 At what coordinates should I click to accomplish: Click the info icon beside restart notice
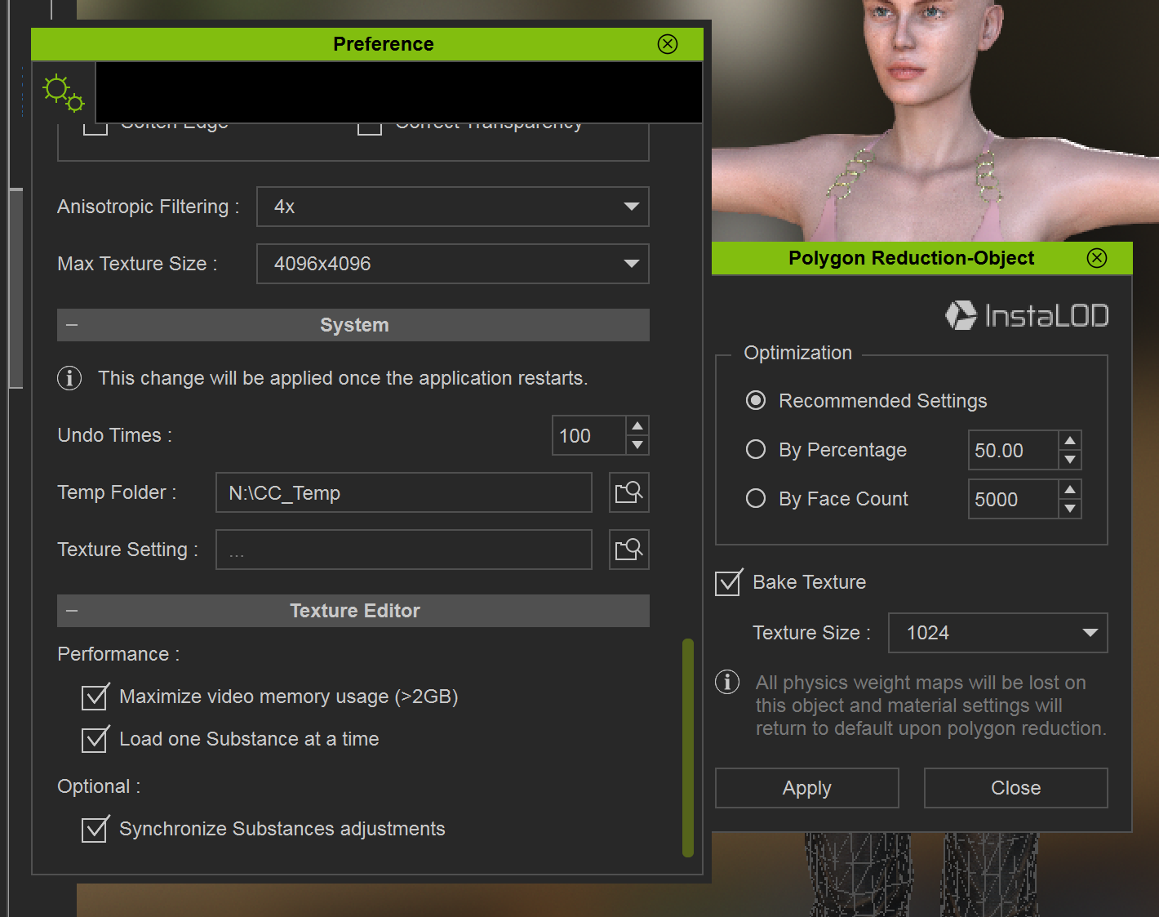pyautogui.click(x=69, y=378)
